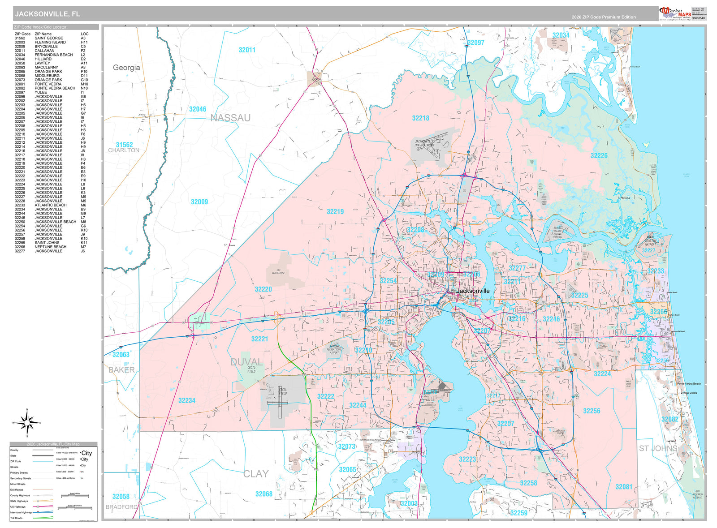The height and width of the screenshot is (528, 717).
Task: Click the BAKER county label on map
Action: tap(121, 370)
